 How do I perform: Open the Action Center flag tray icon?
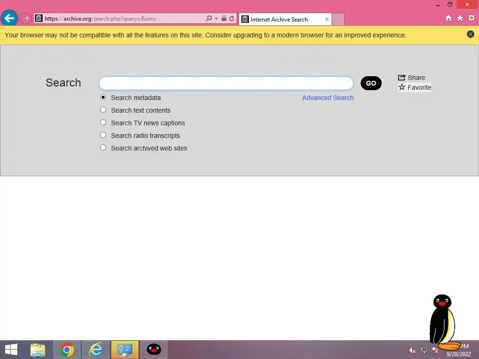pyautogui.click(x=435, y=350)
